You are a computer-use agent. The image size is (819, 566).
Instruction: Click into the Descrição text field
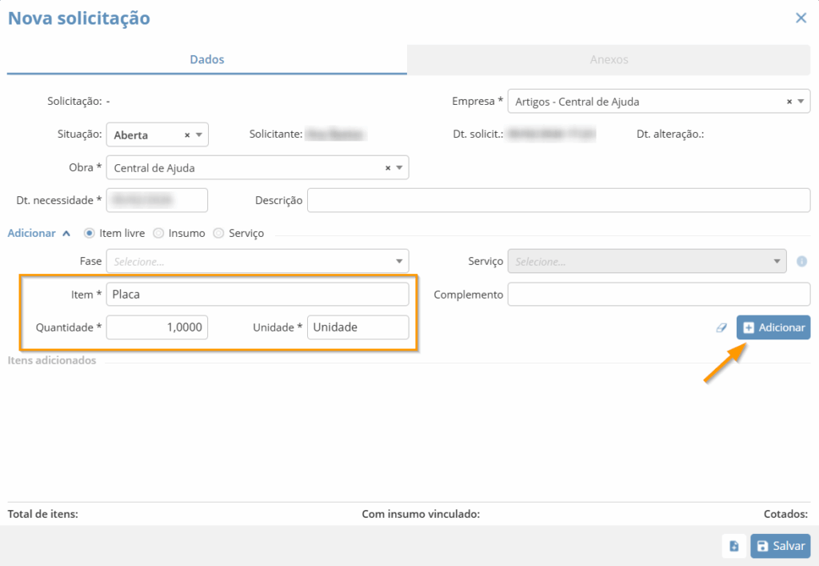coord(558,200)
